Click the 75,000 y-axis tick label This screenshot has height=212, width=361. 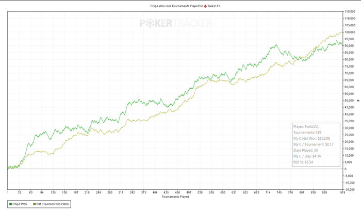pyautogui.click(x=350, y=67)
